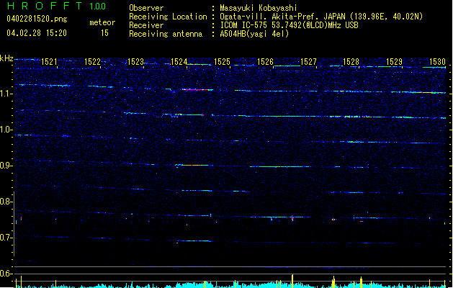Click the meteor count value 15

point(104,33)
